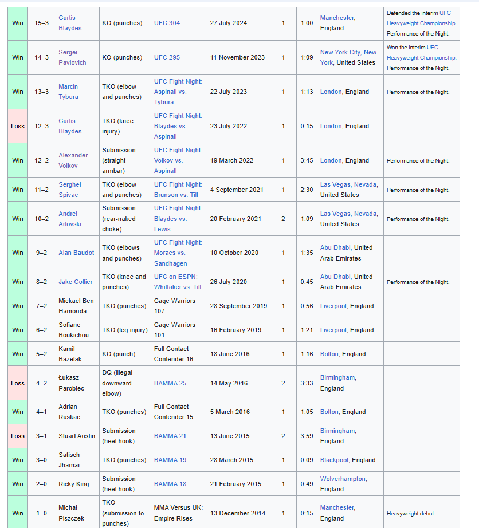Select 'Full Contact Contender 16' event text

[x=174, y=354]
